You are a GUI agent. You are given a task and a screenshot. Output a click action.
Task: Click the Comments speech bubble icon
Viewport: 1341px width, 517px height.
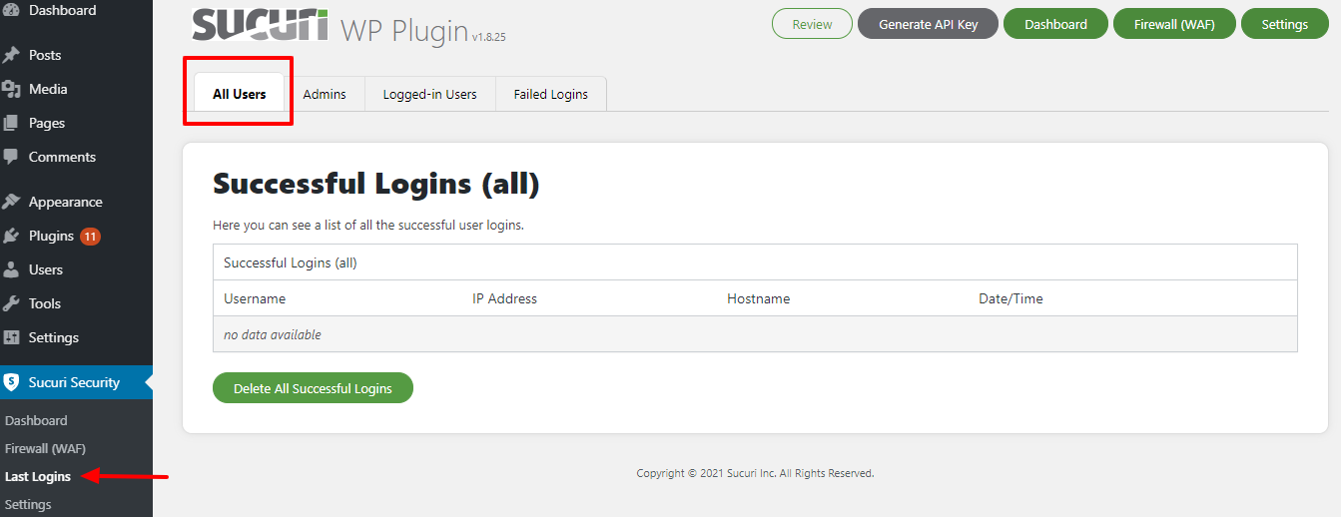(x=11, y=157)
